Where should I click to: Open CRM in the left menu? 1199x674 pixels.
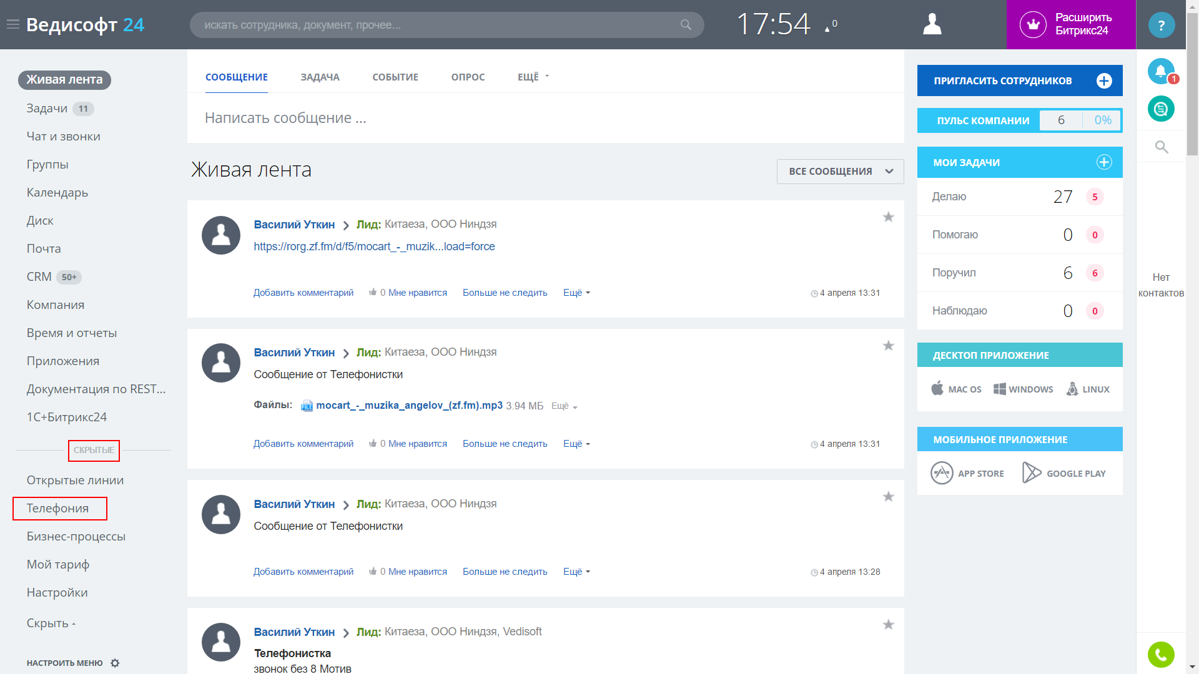tap(39, 276)
